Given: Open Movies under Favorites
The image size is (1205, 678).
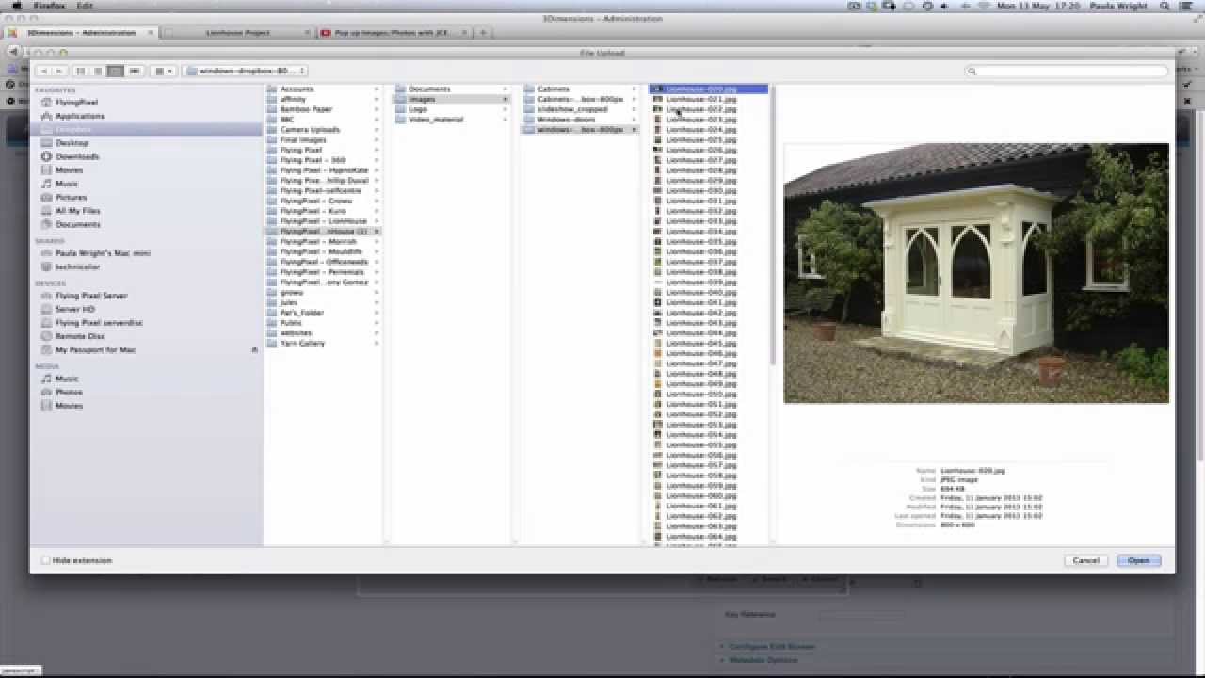Looking at the screenshot, I should [x=69, y=170].
